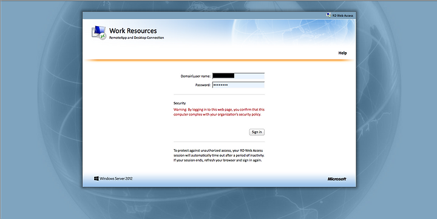Click the 'RD Web Access' label
Viewport: 437px width, 219px height.
pyautogui.click(x=343, y=16)
